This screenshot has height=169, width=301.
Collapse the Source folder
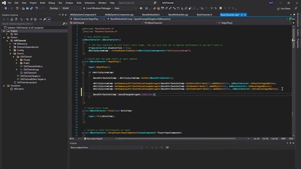[10, 54]
